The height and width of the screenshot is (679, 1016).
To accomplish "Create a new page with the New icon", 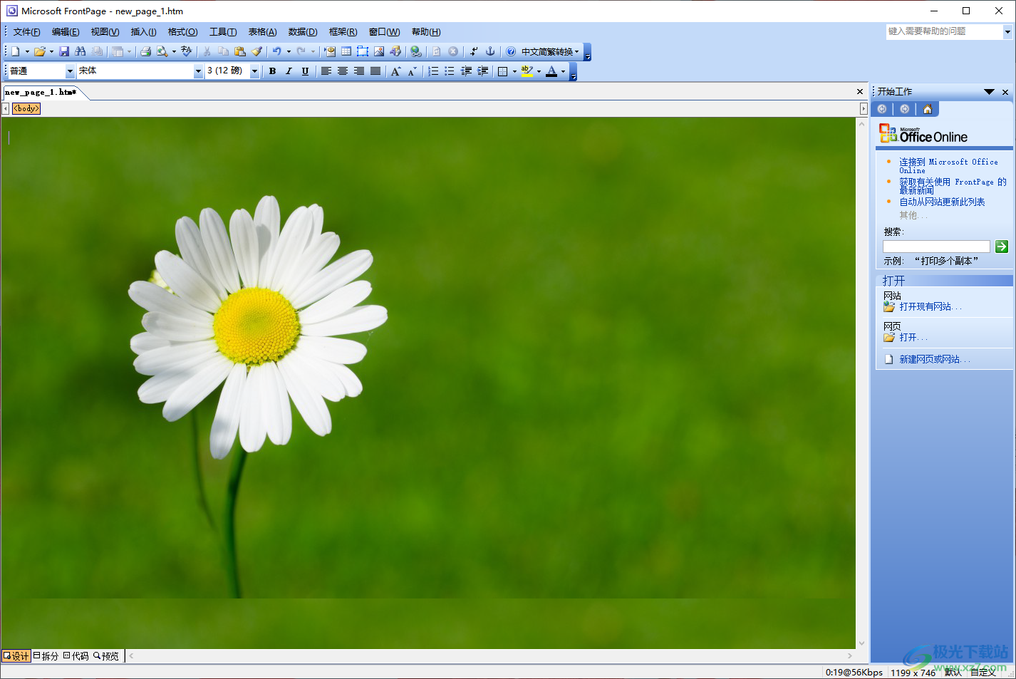I will click(15, 51).
